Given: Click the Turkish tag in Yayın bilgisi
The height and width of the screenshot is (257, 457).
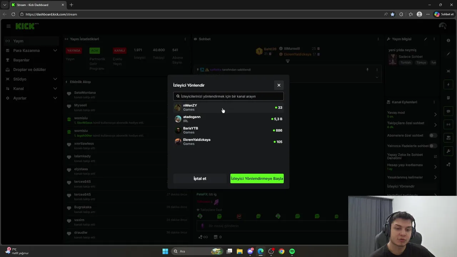Looking at the screenshot, I should [405, 62].
